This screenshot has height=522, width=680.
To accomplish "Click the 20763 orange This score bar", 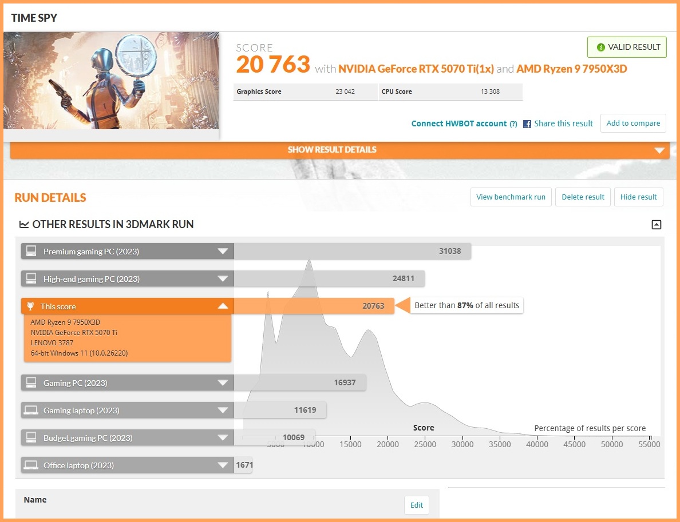I will pyautogui.click(x=314, y=306).
